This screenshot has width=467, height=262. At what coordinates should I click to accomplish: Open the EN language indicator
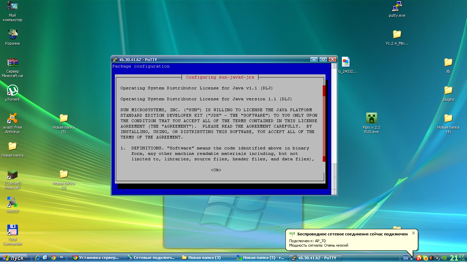405,258
